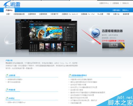Click the 功能快捷键设置 feature line
133x106 pixels.
tap(76, 103)
